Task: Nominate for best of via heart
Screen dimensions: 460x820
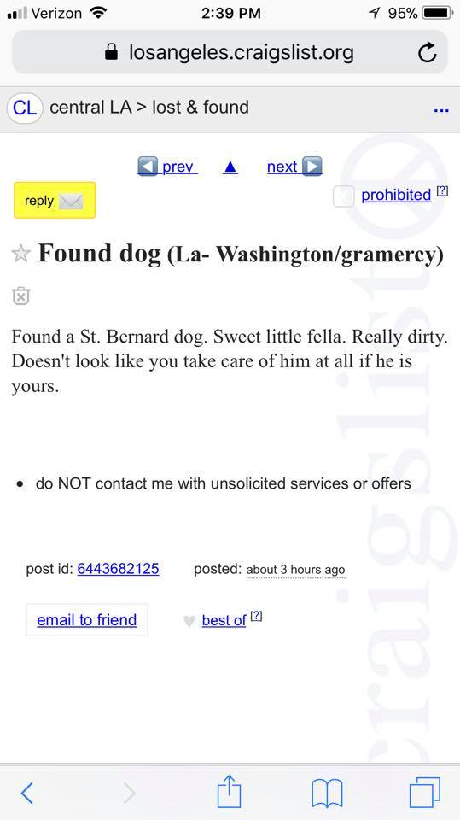Action: point(189,621)
